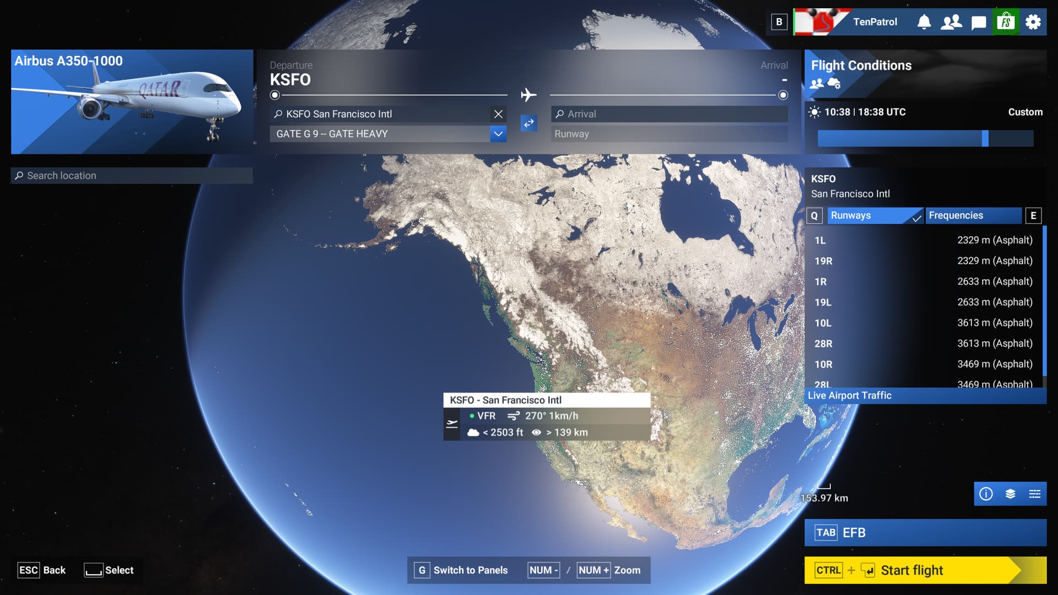Swap departure and arrival airports
The height and width of the screenshot is (595, 1058).
point(529,123)
